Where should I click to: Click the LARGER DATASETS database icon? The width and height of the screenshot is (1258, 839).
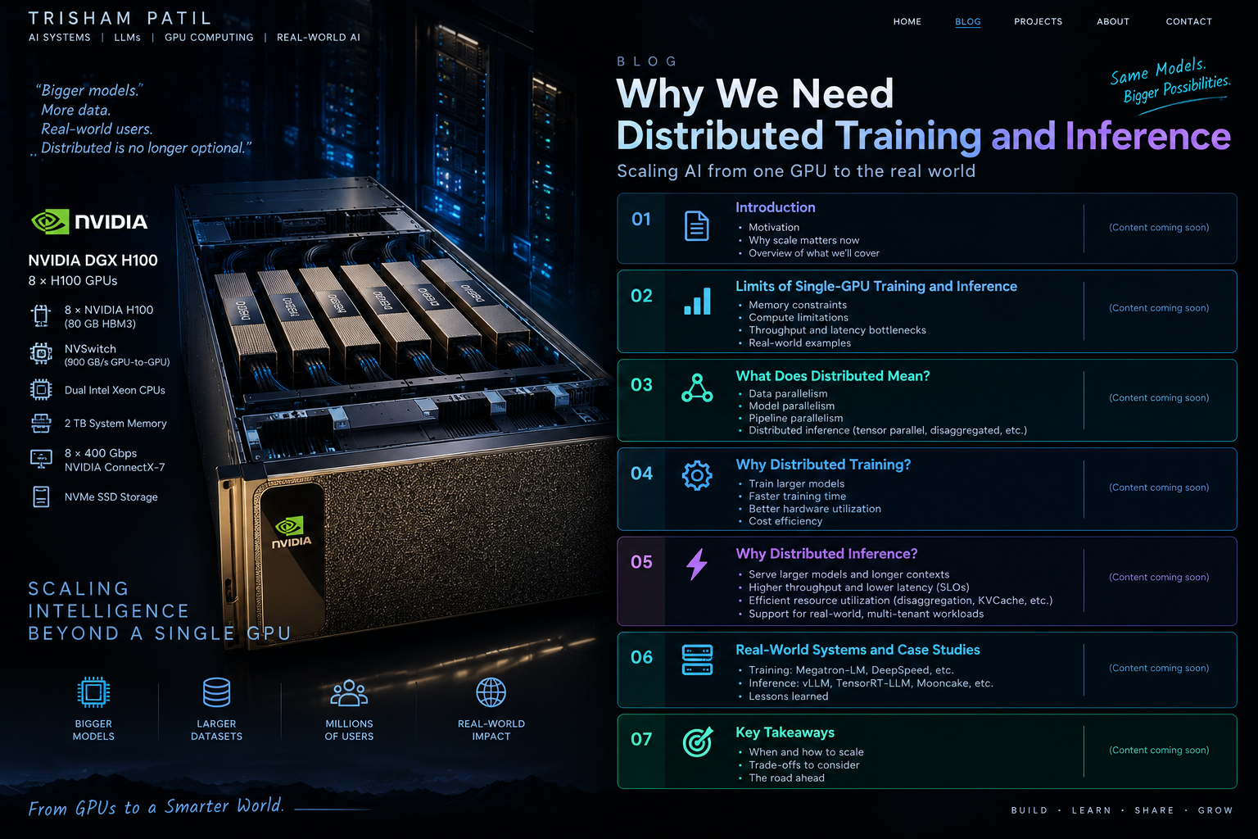click(216, 692)
